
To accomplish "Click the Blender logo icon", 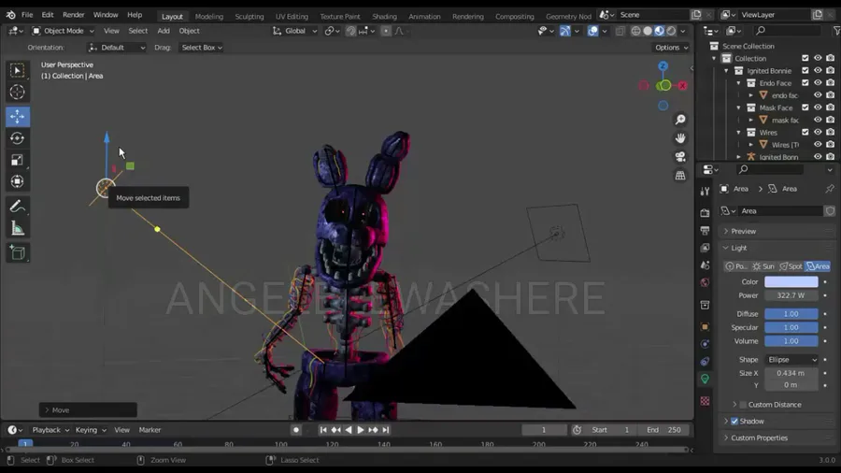I will tap(10, 15).
